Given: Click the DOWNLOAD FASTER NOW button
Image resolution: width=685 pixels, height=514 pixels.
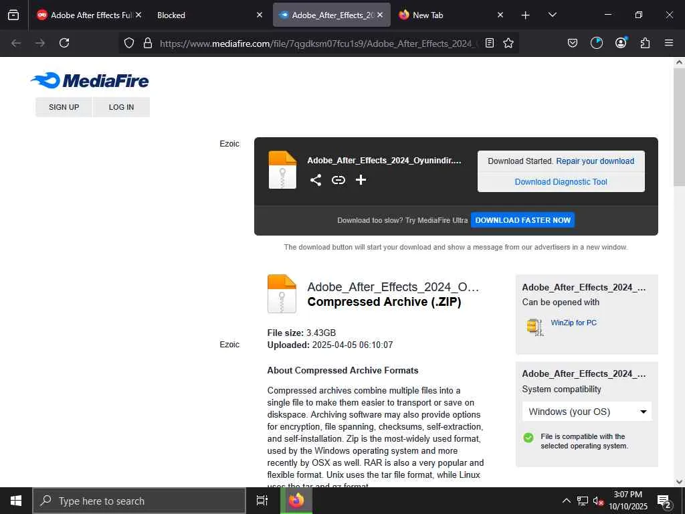Looking at the screenshot, I should 522,220.
